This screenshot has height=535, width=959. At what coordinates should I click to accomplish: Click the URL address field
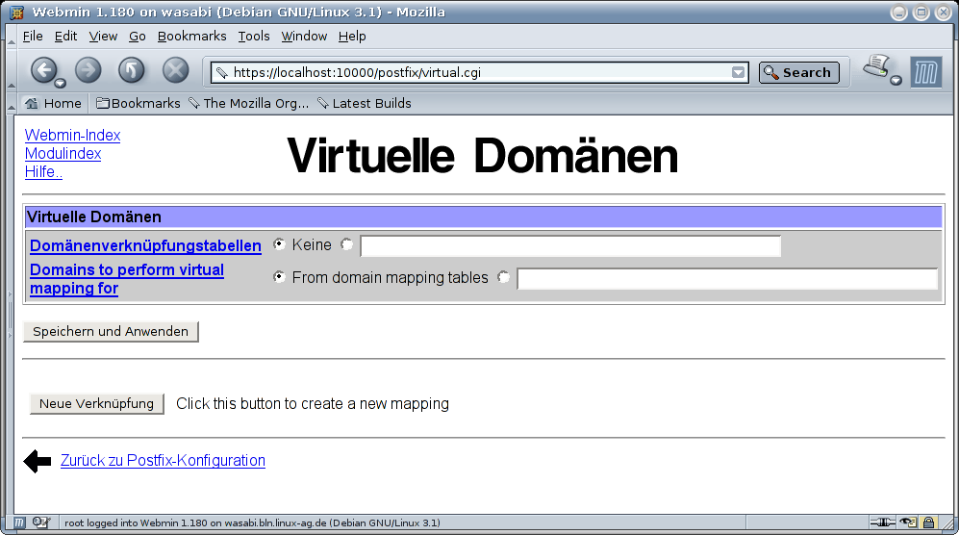pyautogui.click(x=479, y=72)
